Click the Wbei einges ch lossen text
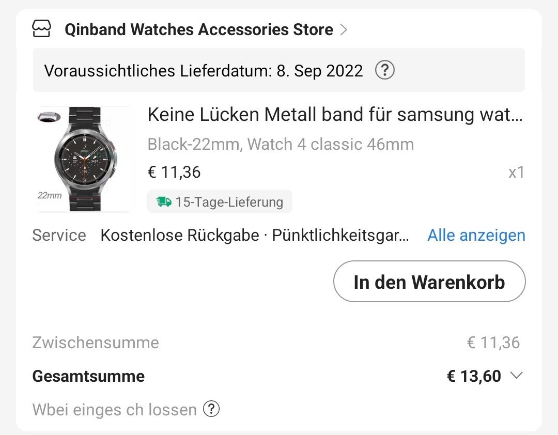 click(x=114, y=410)
